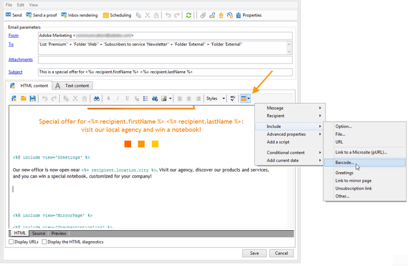Enable the Display URLs checkbox
The width and height of the screenshot is (408, 266).
(x=11, y=242)
